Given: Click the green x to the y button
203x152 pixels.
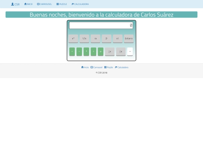Looking at the screenshot, I should click(x=101, y=51).
